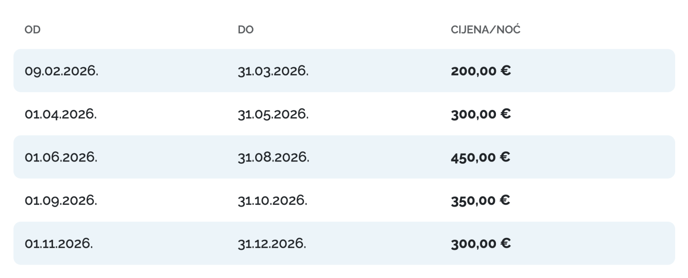Choose the start date 01.06.2026.
Screen dimensions: 688x278
pos(61,157)
